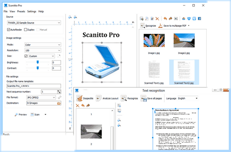Open the File menu
231x152 pixels.
pos(6,11)
